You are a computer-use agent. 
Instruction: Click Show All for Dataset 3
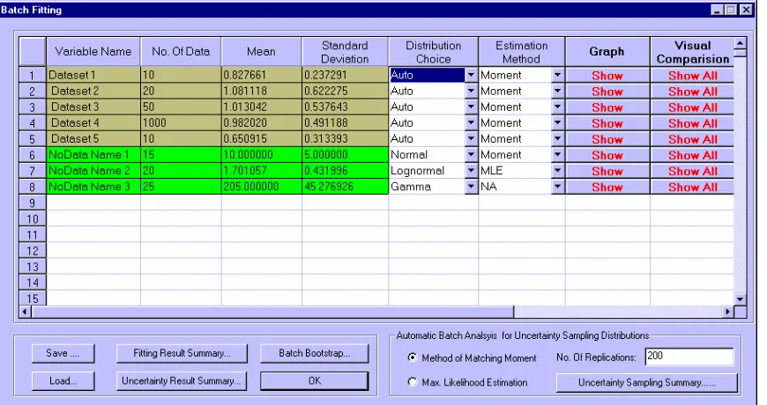pos(692,107)
